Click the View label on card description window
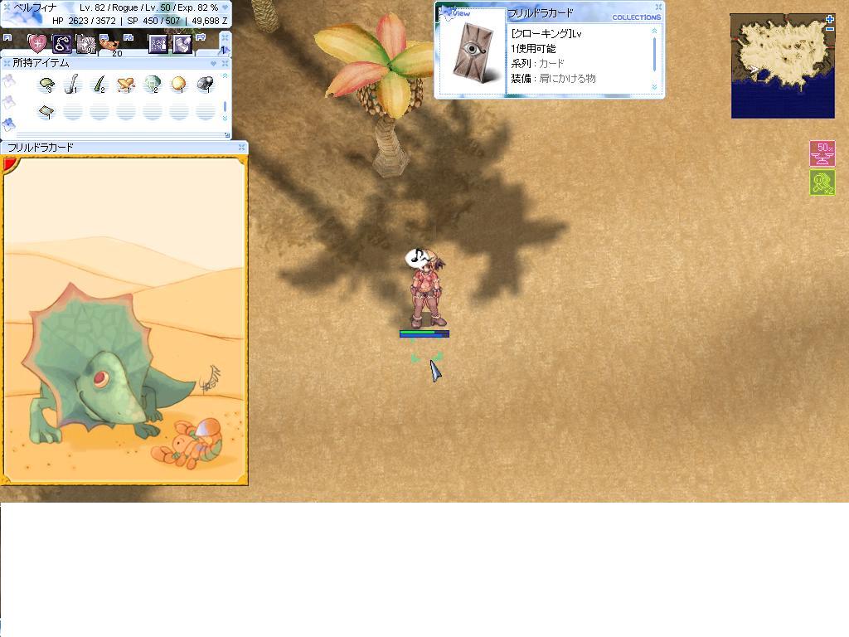 (x=461, y=13)
